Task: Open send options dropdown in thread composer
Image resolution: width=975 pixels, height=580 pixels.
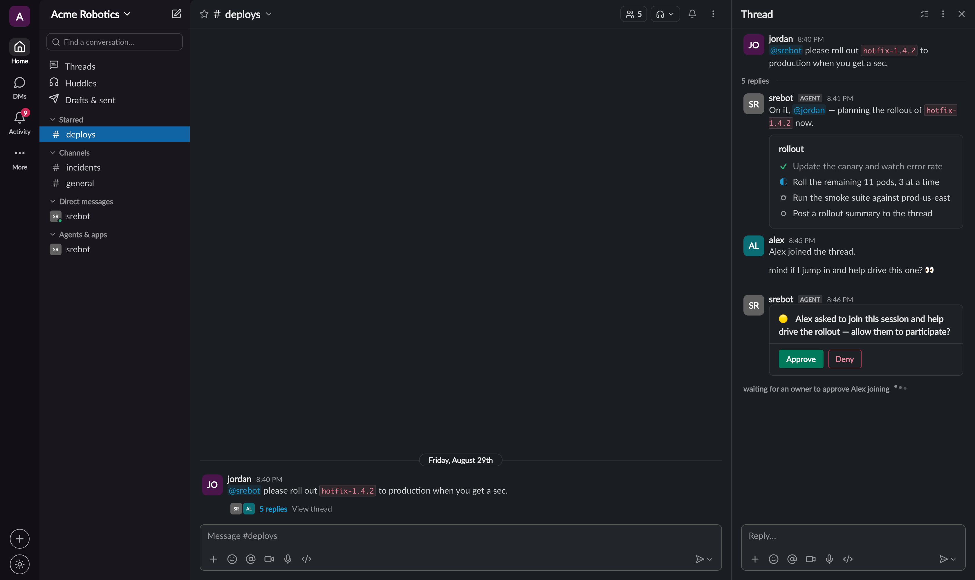Action: 954,559
